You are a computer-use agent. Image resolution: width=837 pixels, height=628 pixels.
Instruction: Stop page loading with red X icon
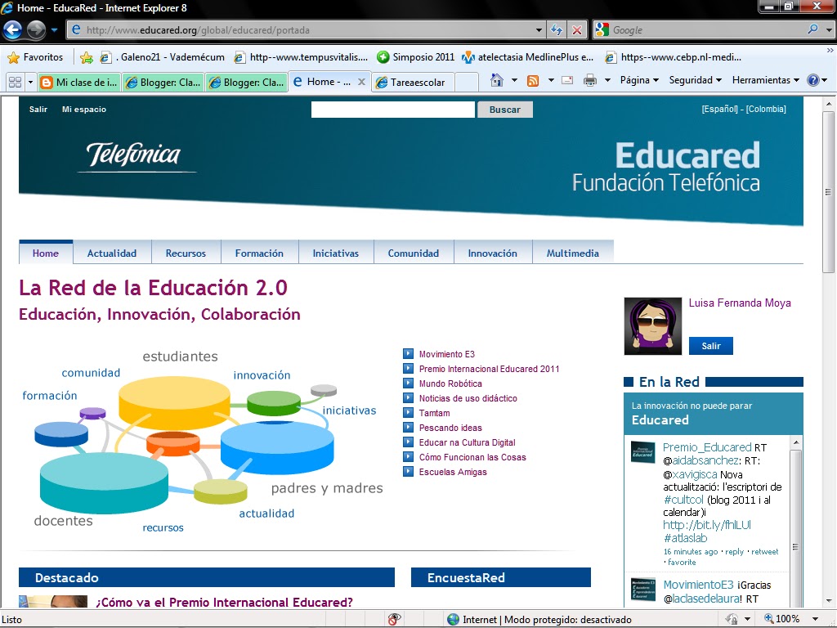pyautogui.click(x=576, y=29)
